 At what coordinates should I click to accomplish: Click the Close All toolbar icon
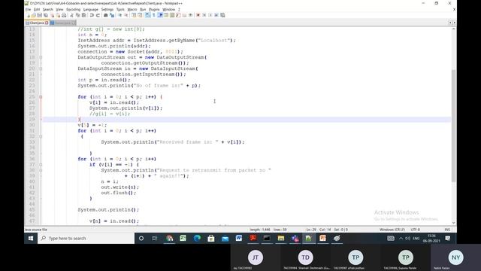coord(58,15)
